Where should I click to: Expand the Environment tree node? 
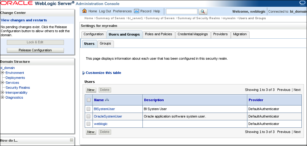pos(2,73)
